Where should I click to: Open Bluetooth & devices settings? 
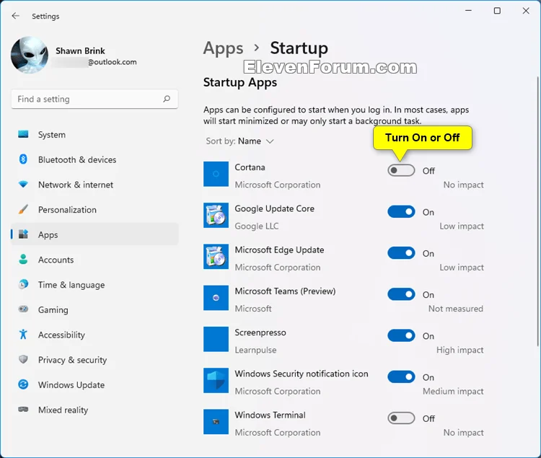95,159
